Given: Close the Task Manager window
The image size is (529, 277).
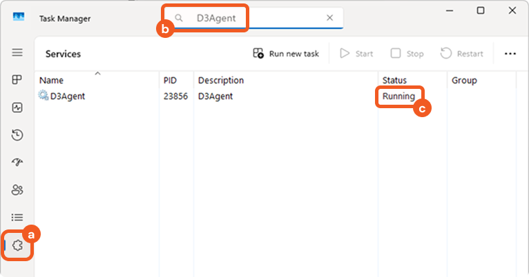Looking at the screenshot, I should (512, 10).
